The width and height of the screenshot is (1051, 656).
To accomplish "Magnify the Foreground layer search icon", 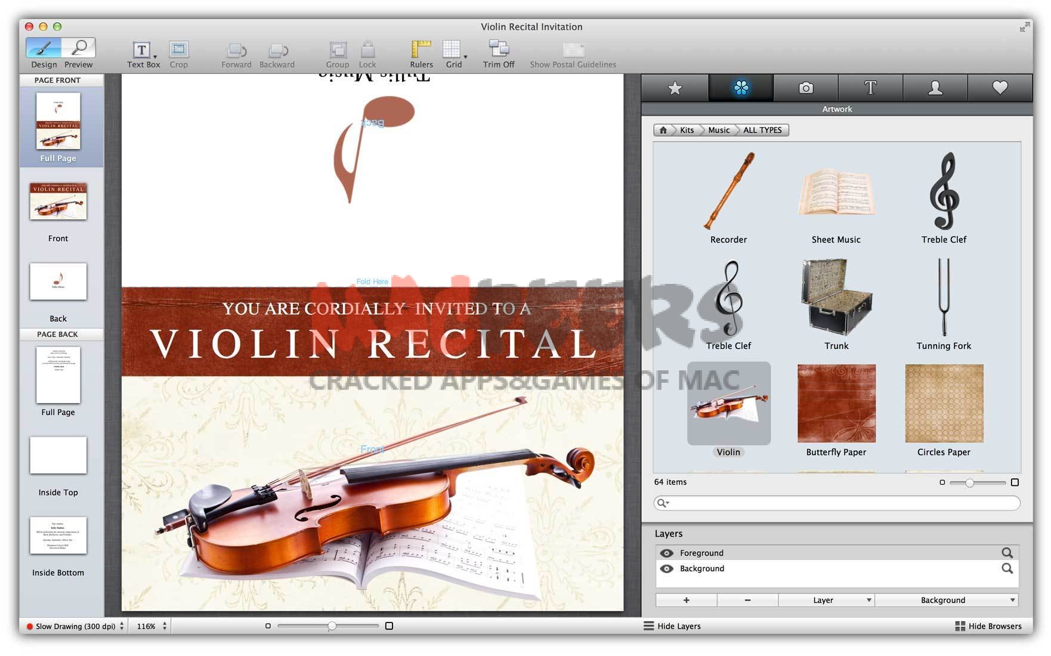I will coord(1007,553).
